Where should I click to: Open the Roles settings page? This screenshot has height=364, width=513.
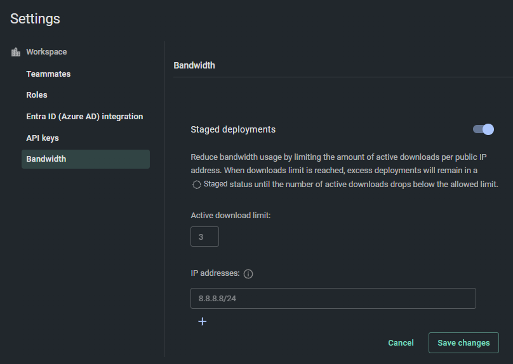coord(37,95)
